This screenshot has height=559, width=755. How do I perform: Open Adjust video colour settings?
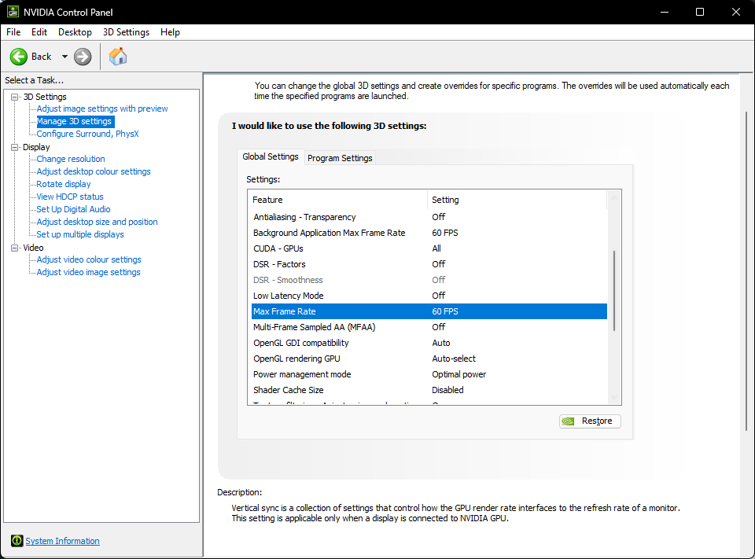(x=89, y=259)
